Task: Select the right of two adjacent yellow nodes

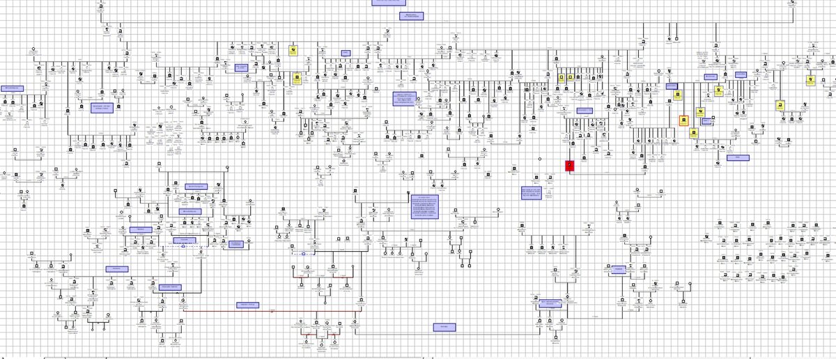Action: [x=571, y=78]
